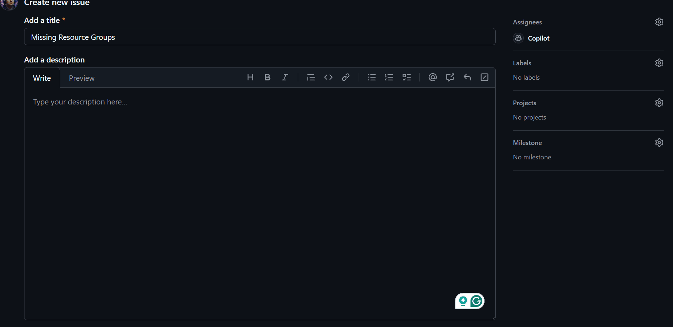This screenshot has width=673, height=327.
Task: Open the Labels settings gear
Action: [x=659, y=63]
